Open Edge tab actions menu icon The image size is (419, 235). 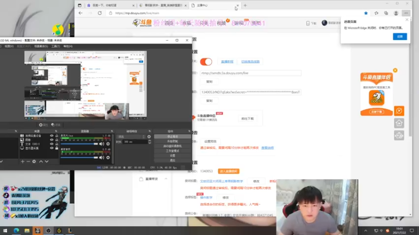[80, 5]
